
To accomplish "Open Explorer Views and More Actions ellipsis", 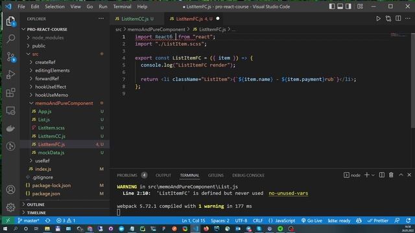I will click(x=101, y=19).
